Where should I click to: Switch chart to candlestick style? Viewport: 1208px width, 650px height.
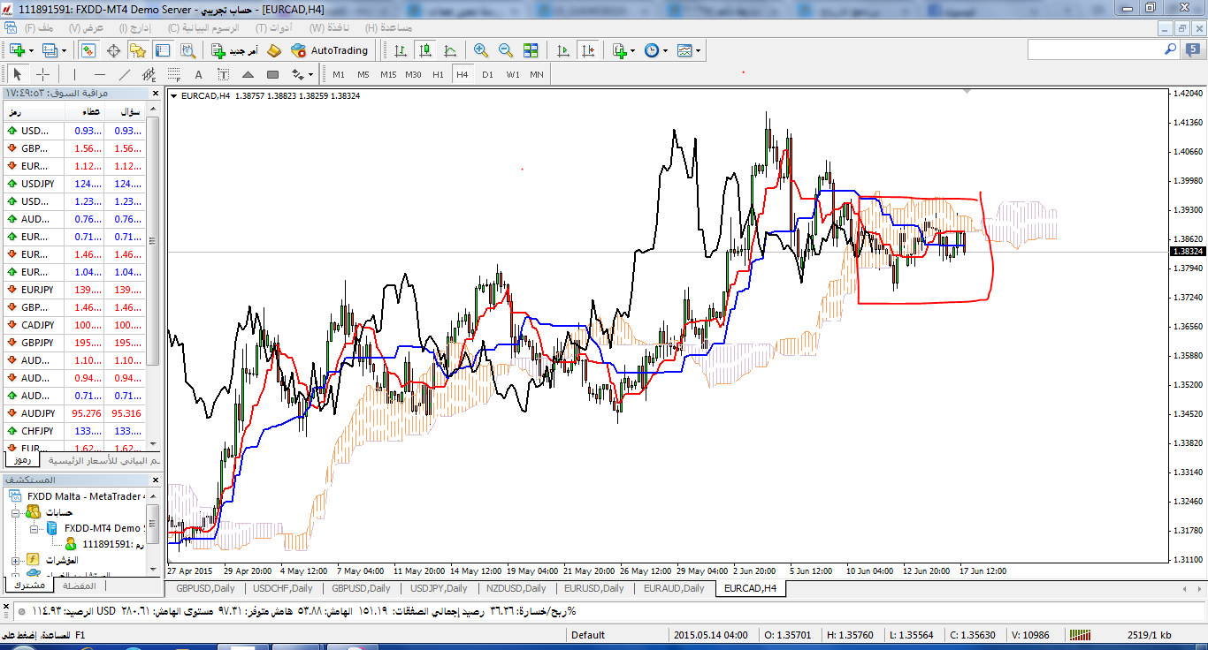[x=426, y=50]
